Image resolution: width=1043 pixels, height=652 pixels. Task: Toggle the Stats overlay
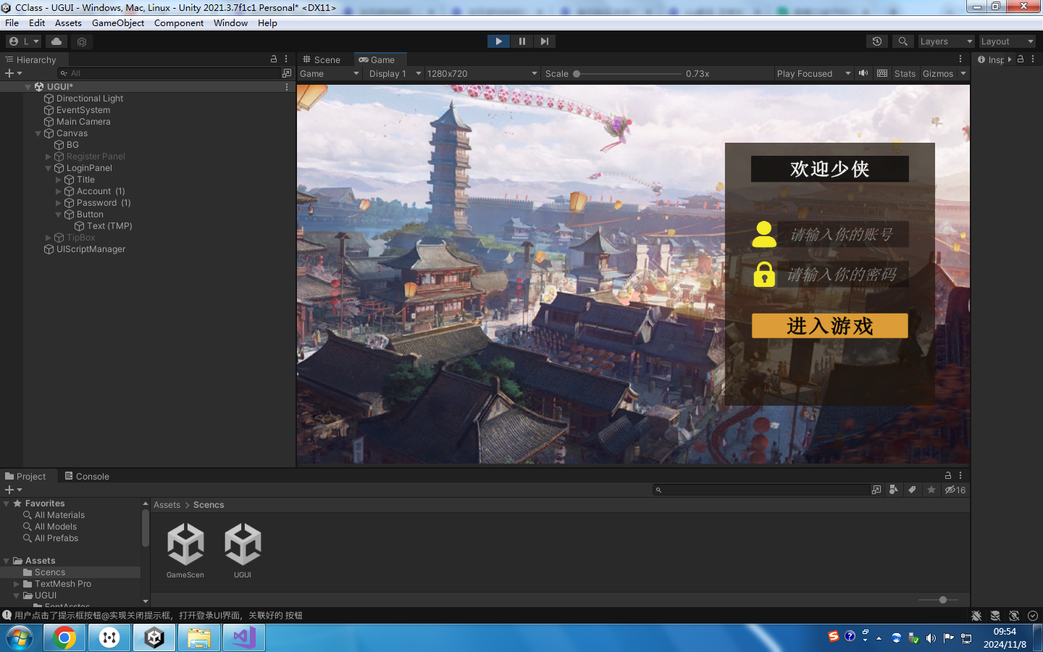pos(905,73)
